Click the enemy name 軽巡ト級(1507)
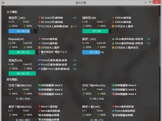Image resolution: width=162 pixels, height=121 pixels. point(91,107)
